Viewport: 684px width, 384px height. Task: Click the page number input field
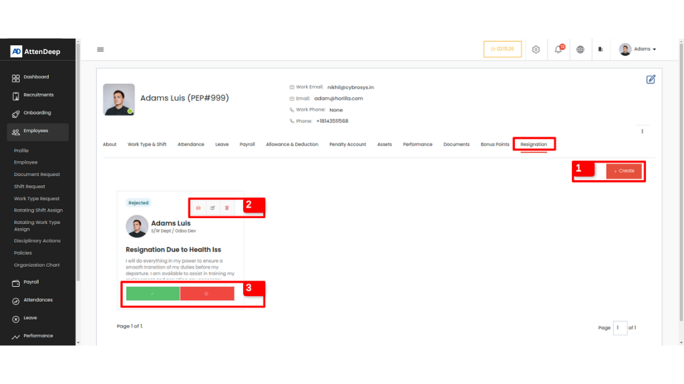pos(620,327)
